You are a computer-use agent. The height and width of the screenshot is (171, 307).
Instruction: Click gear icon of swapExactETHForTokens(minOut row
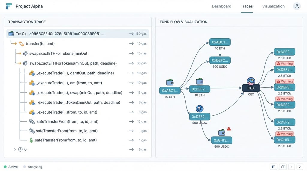coord(25,53)
